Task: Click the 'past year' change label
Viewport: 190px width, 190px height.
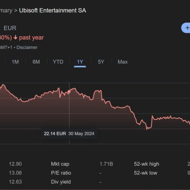Action: pos(31,38)
